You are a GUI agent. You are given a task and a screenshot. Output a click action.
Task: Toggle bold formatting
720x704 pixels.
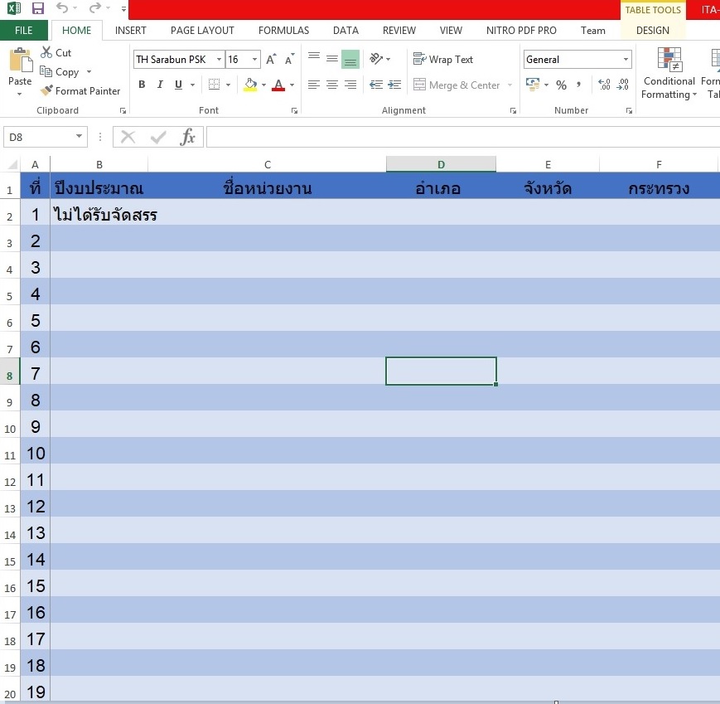coord(142,85)
